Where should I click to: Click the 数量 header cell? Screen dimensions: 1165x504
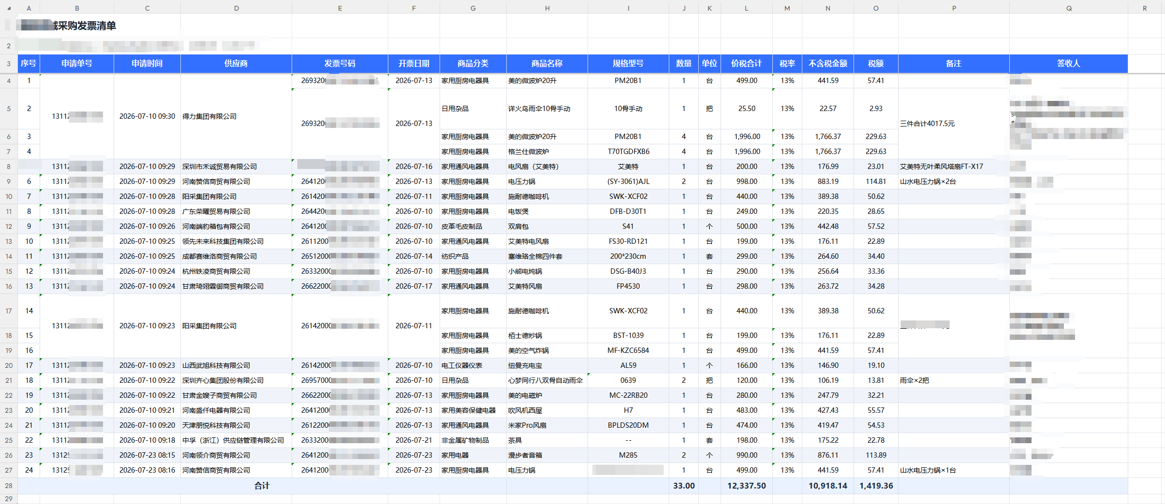click(684, 63)
